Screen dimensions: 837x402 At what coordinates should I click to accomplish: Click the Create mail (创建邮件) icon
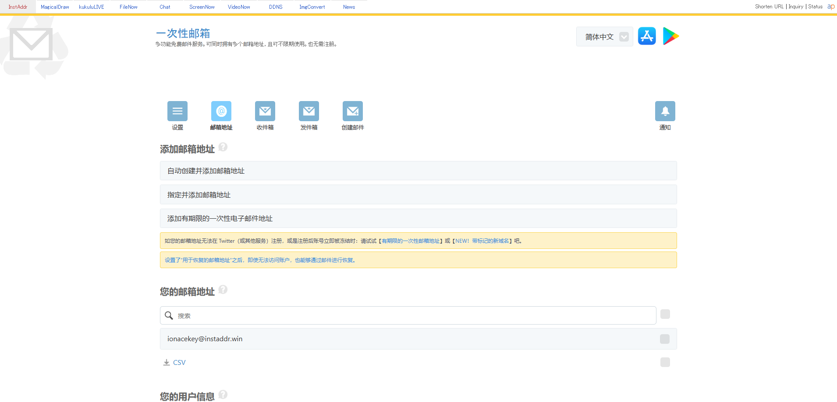click(x=352, y=111)
